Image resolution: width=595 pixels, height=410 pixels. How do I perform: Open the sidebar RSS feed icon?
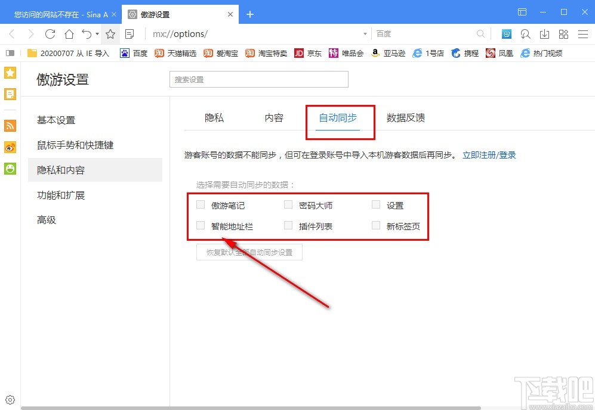point(10,125)
